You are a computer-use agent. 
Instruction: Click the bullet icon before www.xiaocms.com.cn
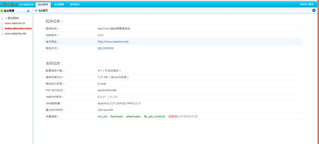(2, 28)
